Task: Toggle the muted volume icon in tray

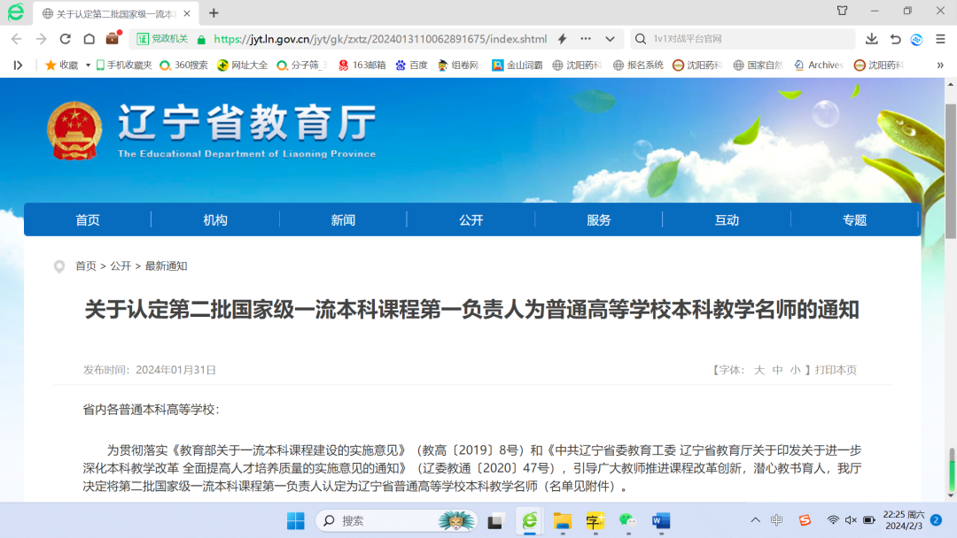Action: point(851,520)
